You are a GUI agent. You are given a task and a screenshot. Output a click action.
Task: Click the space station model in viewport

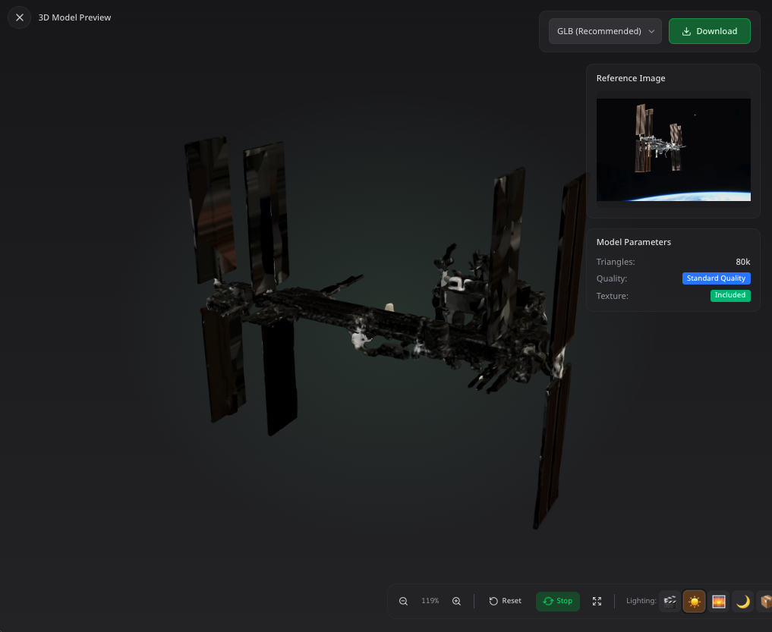coord(380,326)
